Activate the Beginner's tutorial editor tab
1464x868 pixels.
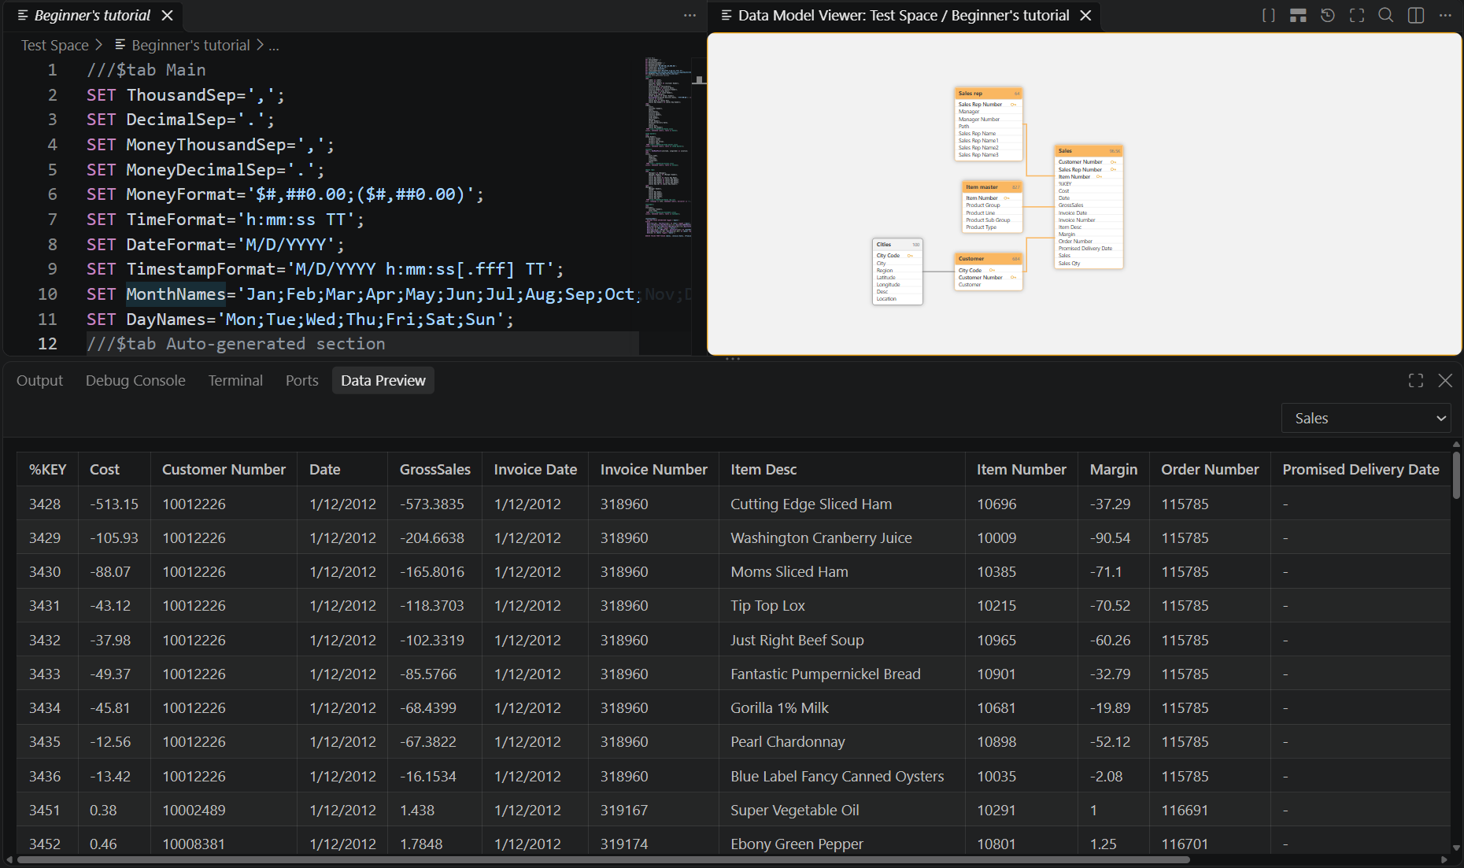click(92, 16)
